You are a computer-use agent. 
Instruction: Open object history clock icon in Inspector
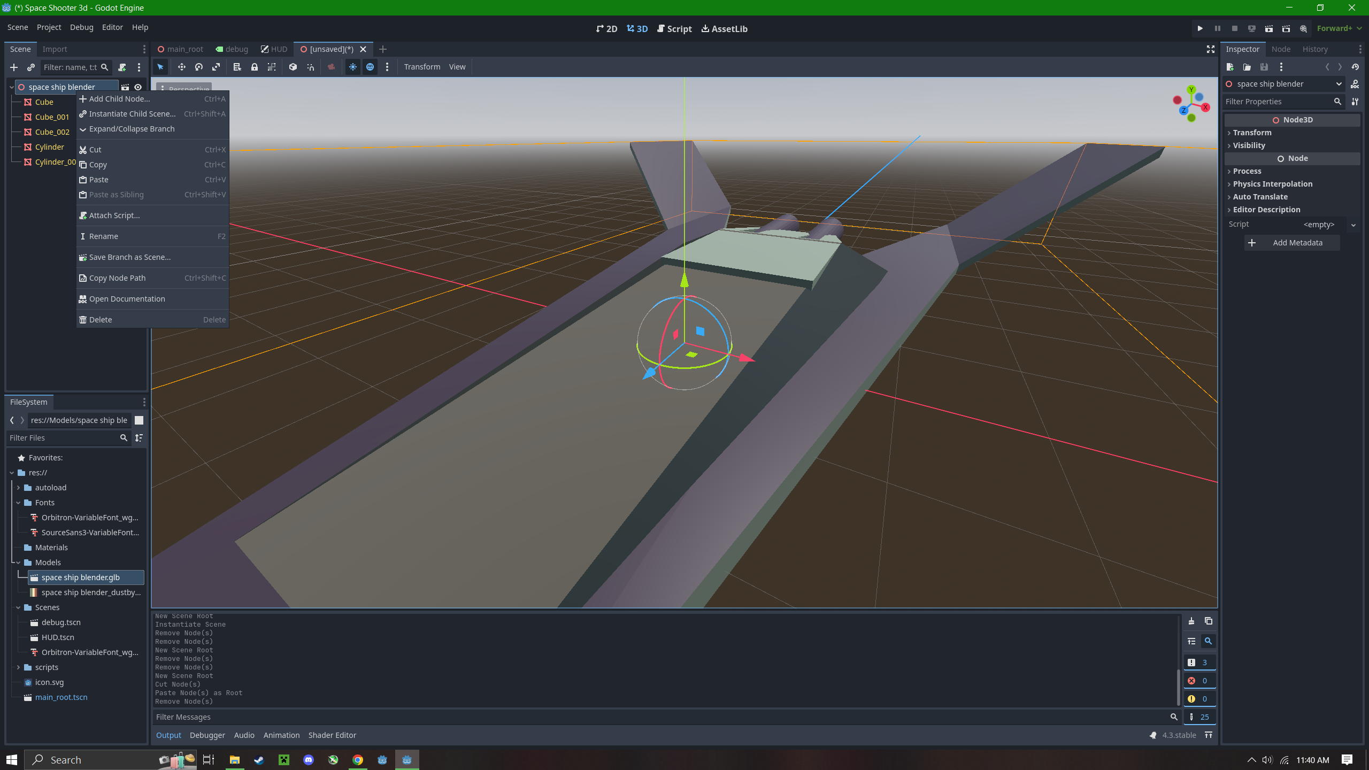1355,67
